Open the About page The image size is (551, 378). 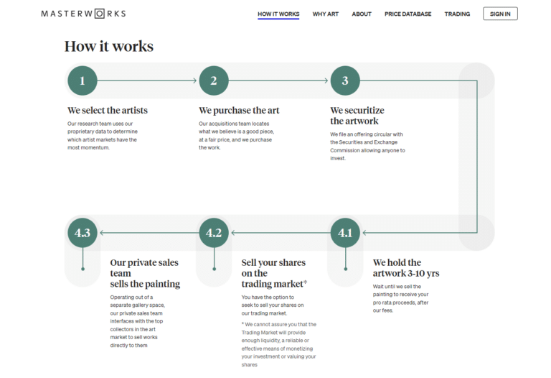[362, 14]
